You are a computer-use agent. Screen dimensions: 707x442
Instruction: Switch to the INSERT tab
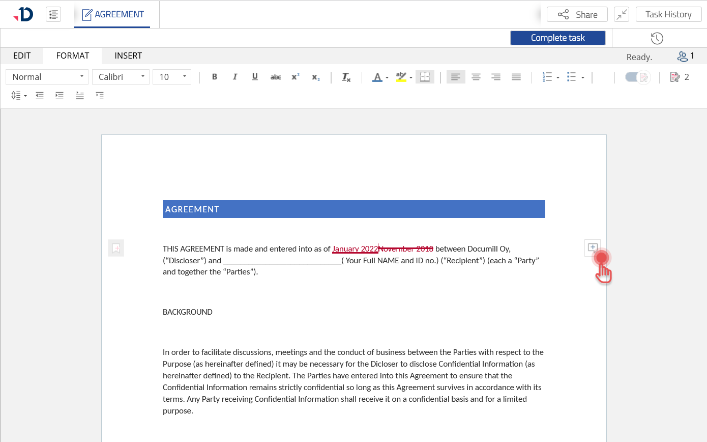click(128, 56)
